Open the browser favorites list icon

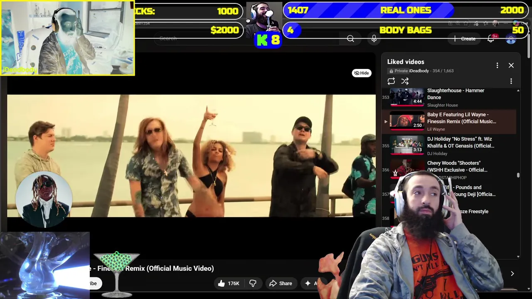click(485, 24)
